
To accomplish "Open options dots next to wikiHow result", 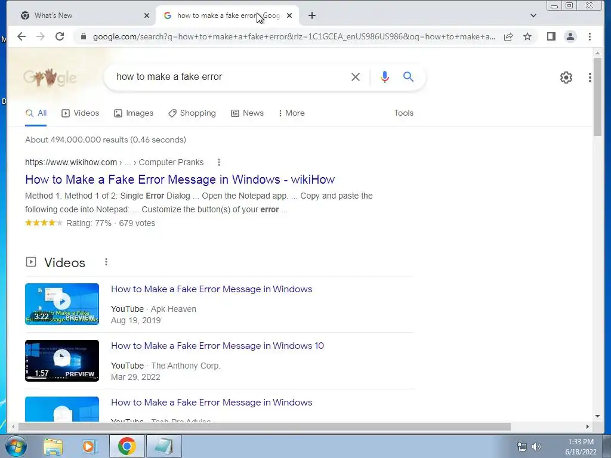I will [x=219, y=162].
